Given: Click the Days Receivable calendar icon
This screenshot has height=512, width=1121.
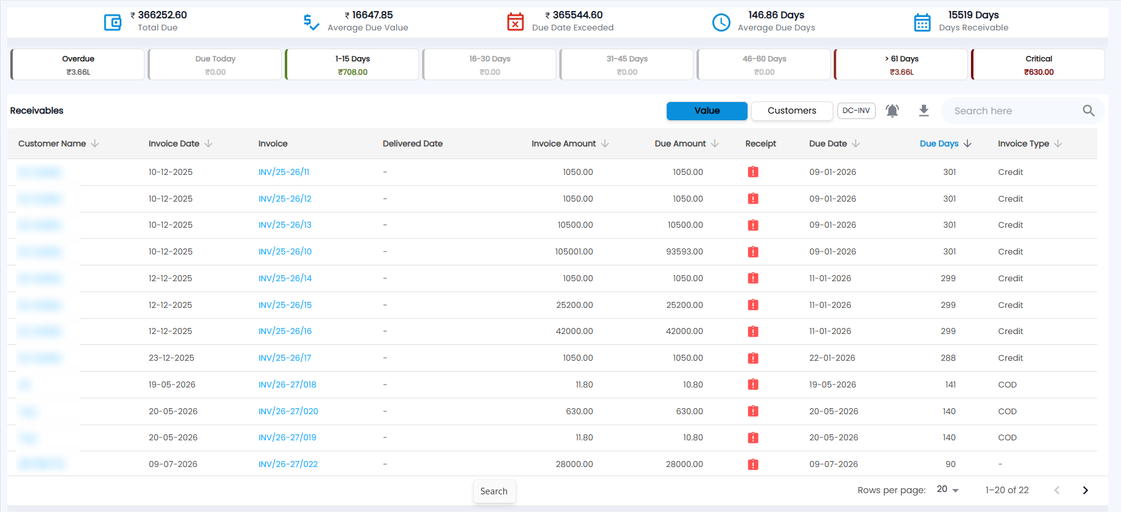Looking at the screenshot, I should pyautogui.click(x=922, y=22).
